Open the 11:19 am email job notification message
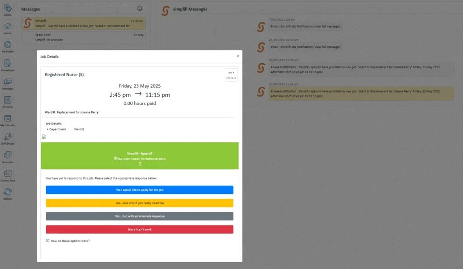 [x=305, y=47]
